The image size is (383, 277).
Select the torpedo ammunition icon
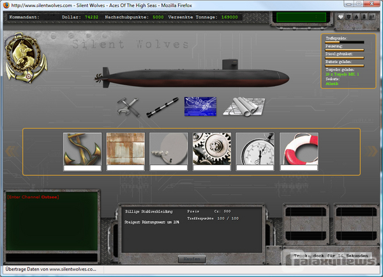click(x=161, y=107)
